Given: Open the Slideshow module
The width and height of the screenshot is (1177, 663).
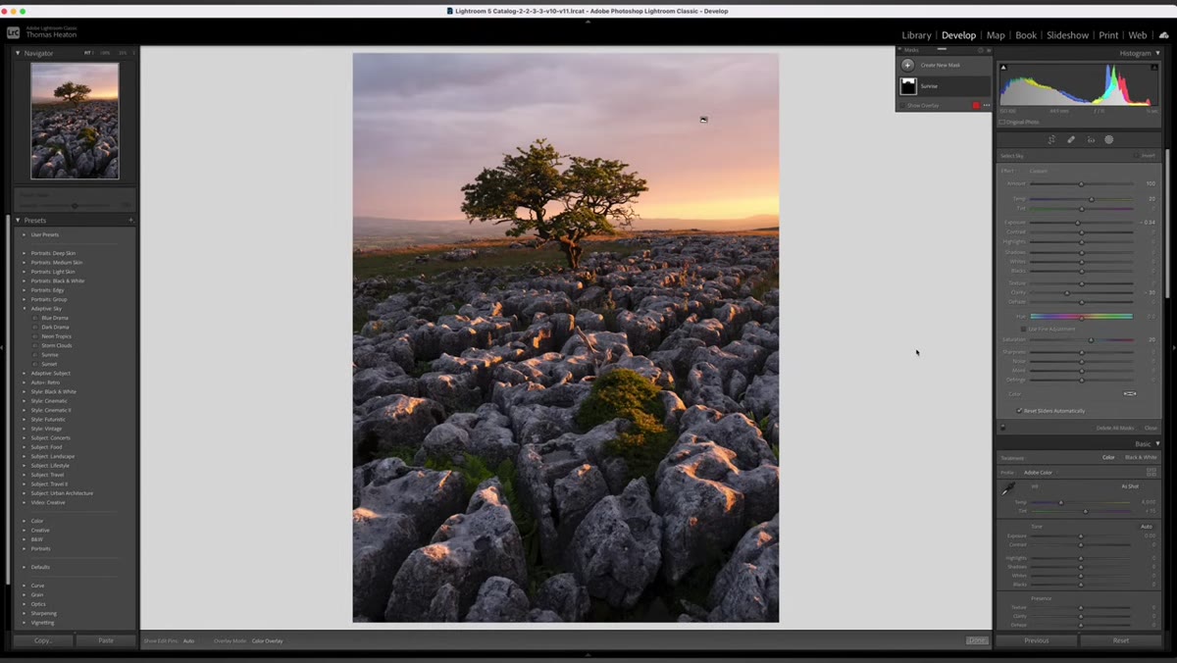Looking at the screenshot, I should (x=1067, y=35).
